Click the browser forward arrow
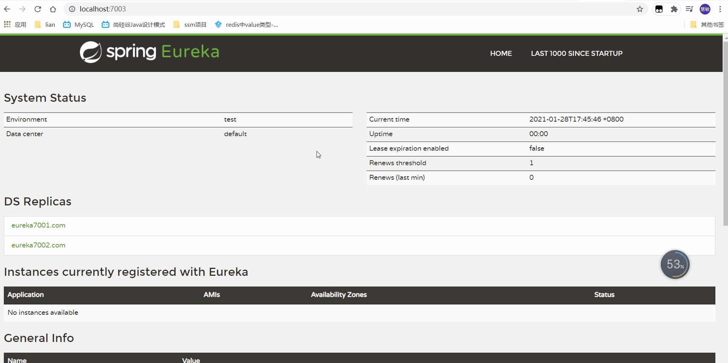 (23, 9)
